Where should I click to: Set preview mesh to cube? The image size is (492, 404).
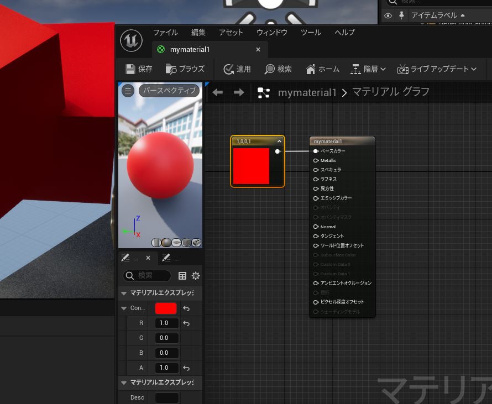click(x=186, y=243)
